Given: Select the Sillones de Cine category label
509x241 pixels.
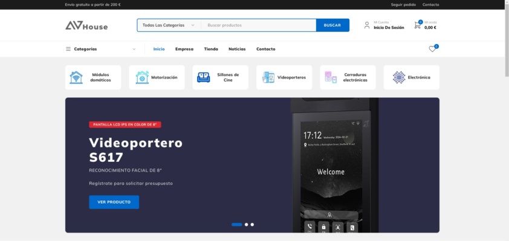Looking at the screenshot, I should click(228, 77).
